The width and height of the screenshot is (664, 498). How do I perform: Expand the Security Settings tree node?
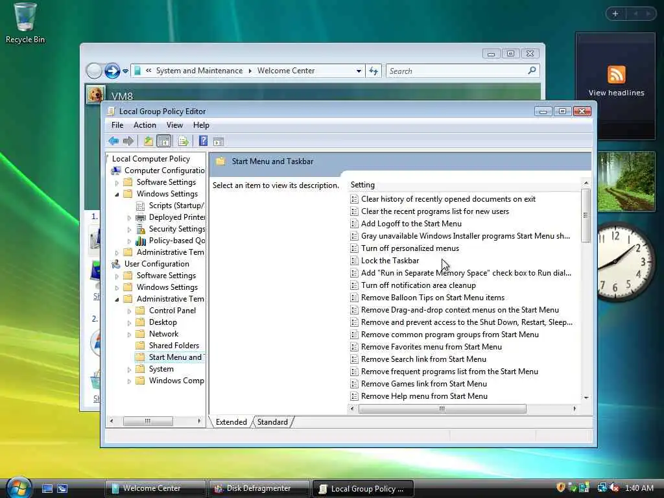point(129,229)
